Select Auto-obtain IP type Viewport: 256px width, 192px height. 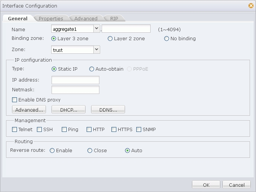tap(91, 69)
